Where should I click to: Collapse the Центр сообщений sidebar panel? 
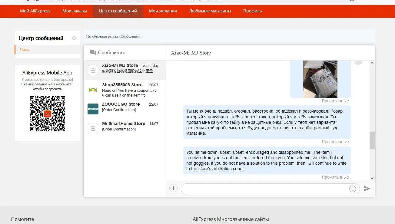click(x=74, y=38)
